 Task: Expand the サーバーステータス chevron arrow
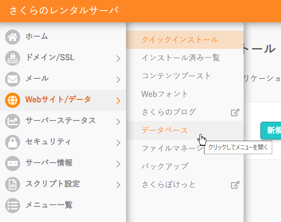tap(118, 121)
